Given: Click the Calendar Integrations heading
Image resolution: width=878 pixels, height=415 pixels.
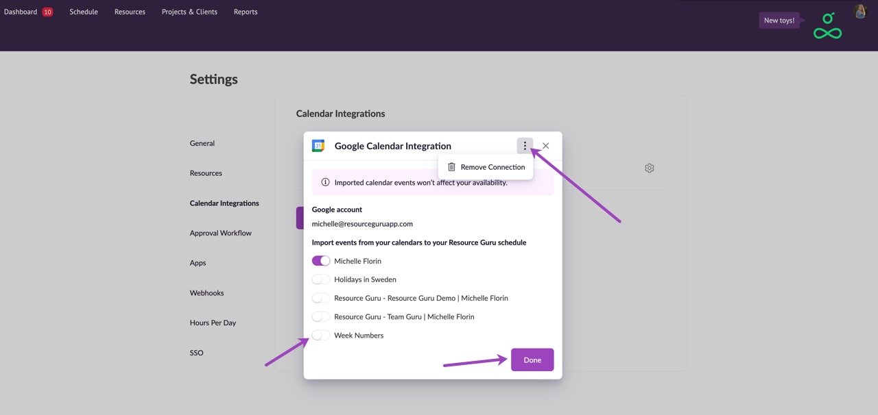Looking at the screenshot, I should tap(341, 114).
